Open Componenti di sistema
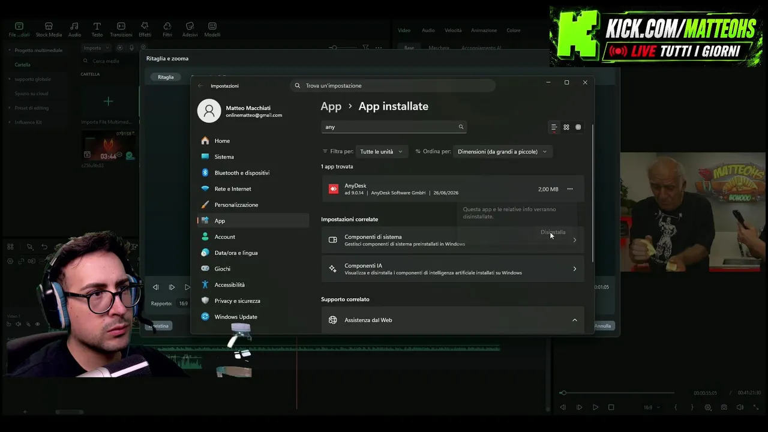Screen dimensions: 768x432 pyautogui.click(x=453, y=240)
